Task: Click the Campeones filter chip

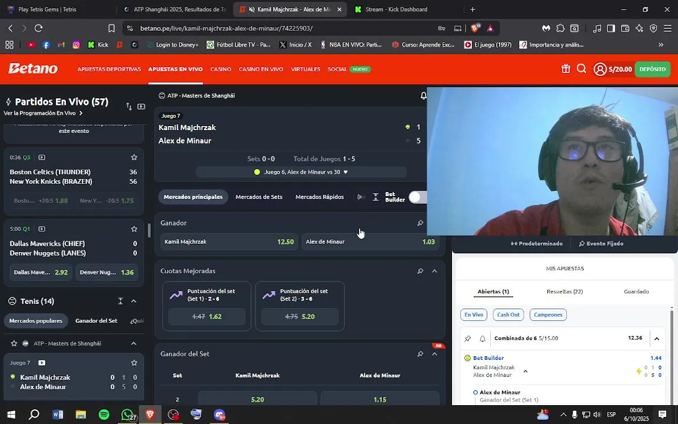Action: coord(548,315)
